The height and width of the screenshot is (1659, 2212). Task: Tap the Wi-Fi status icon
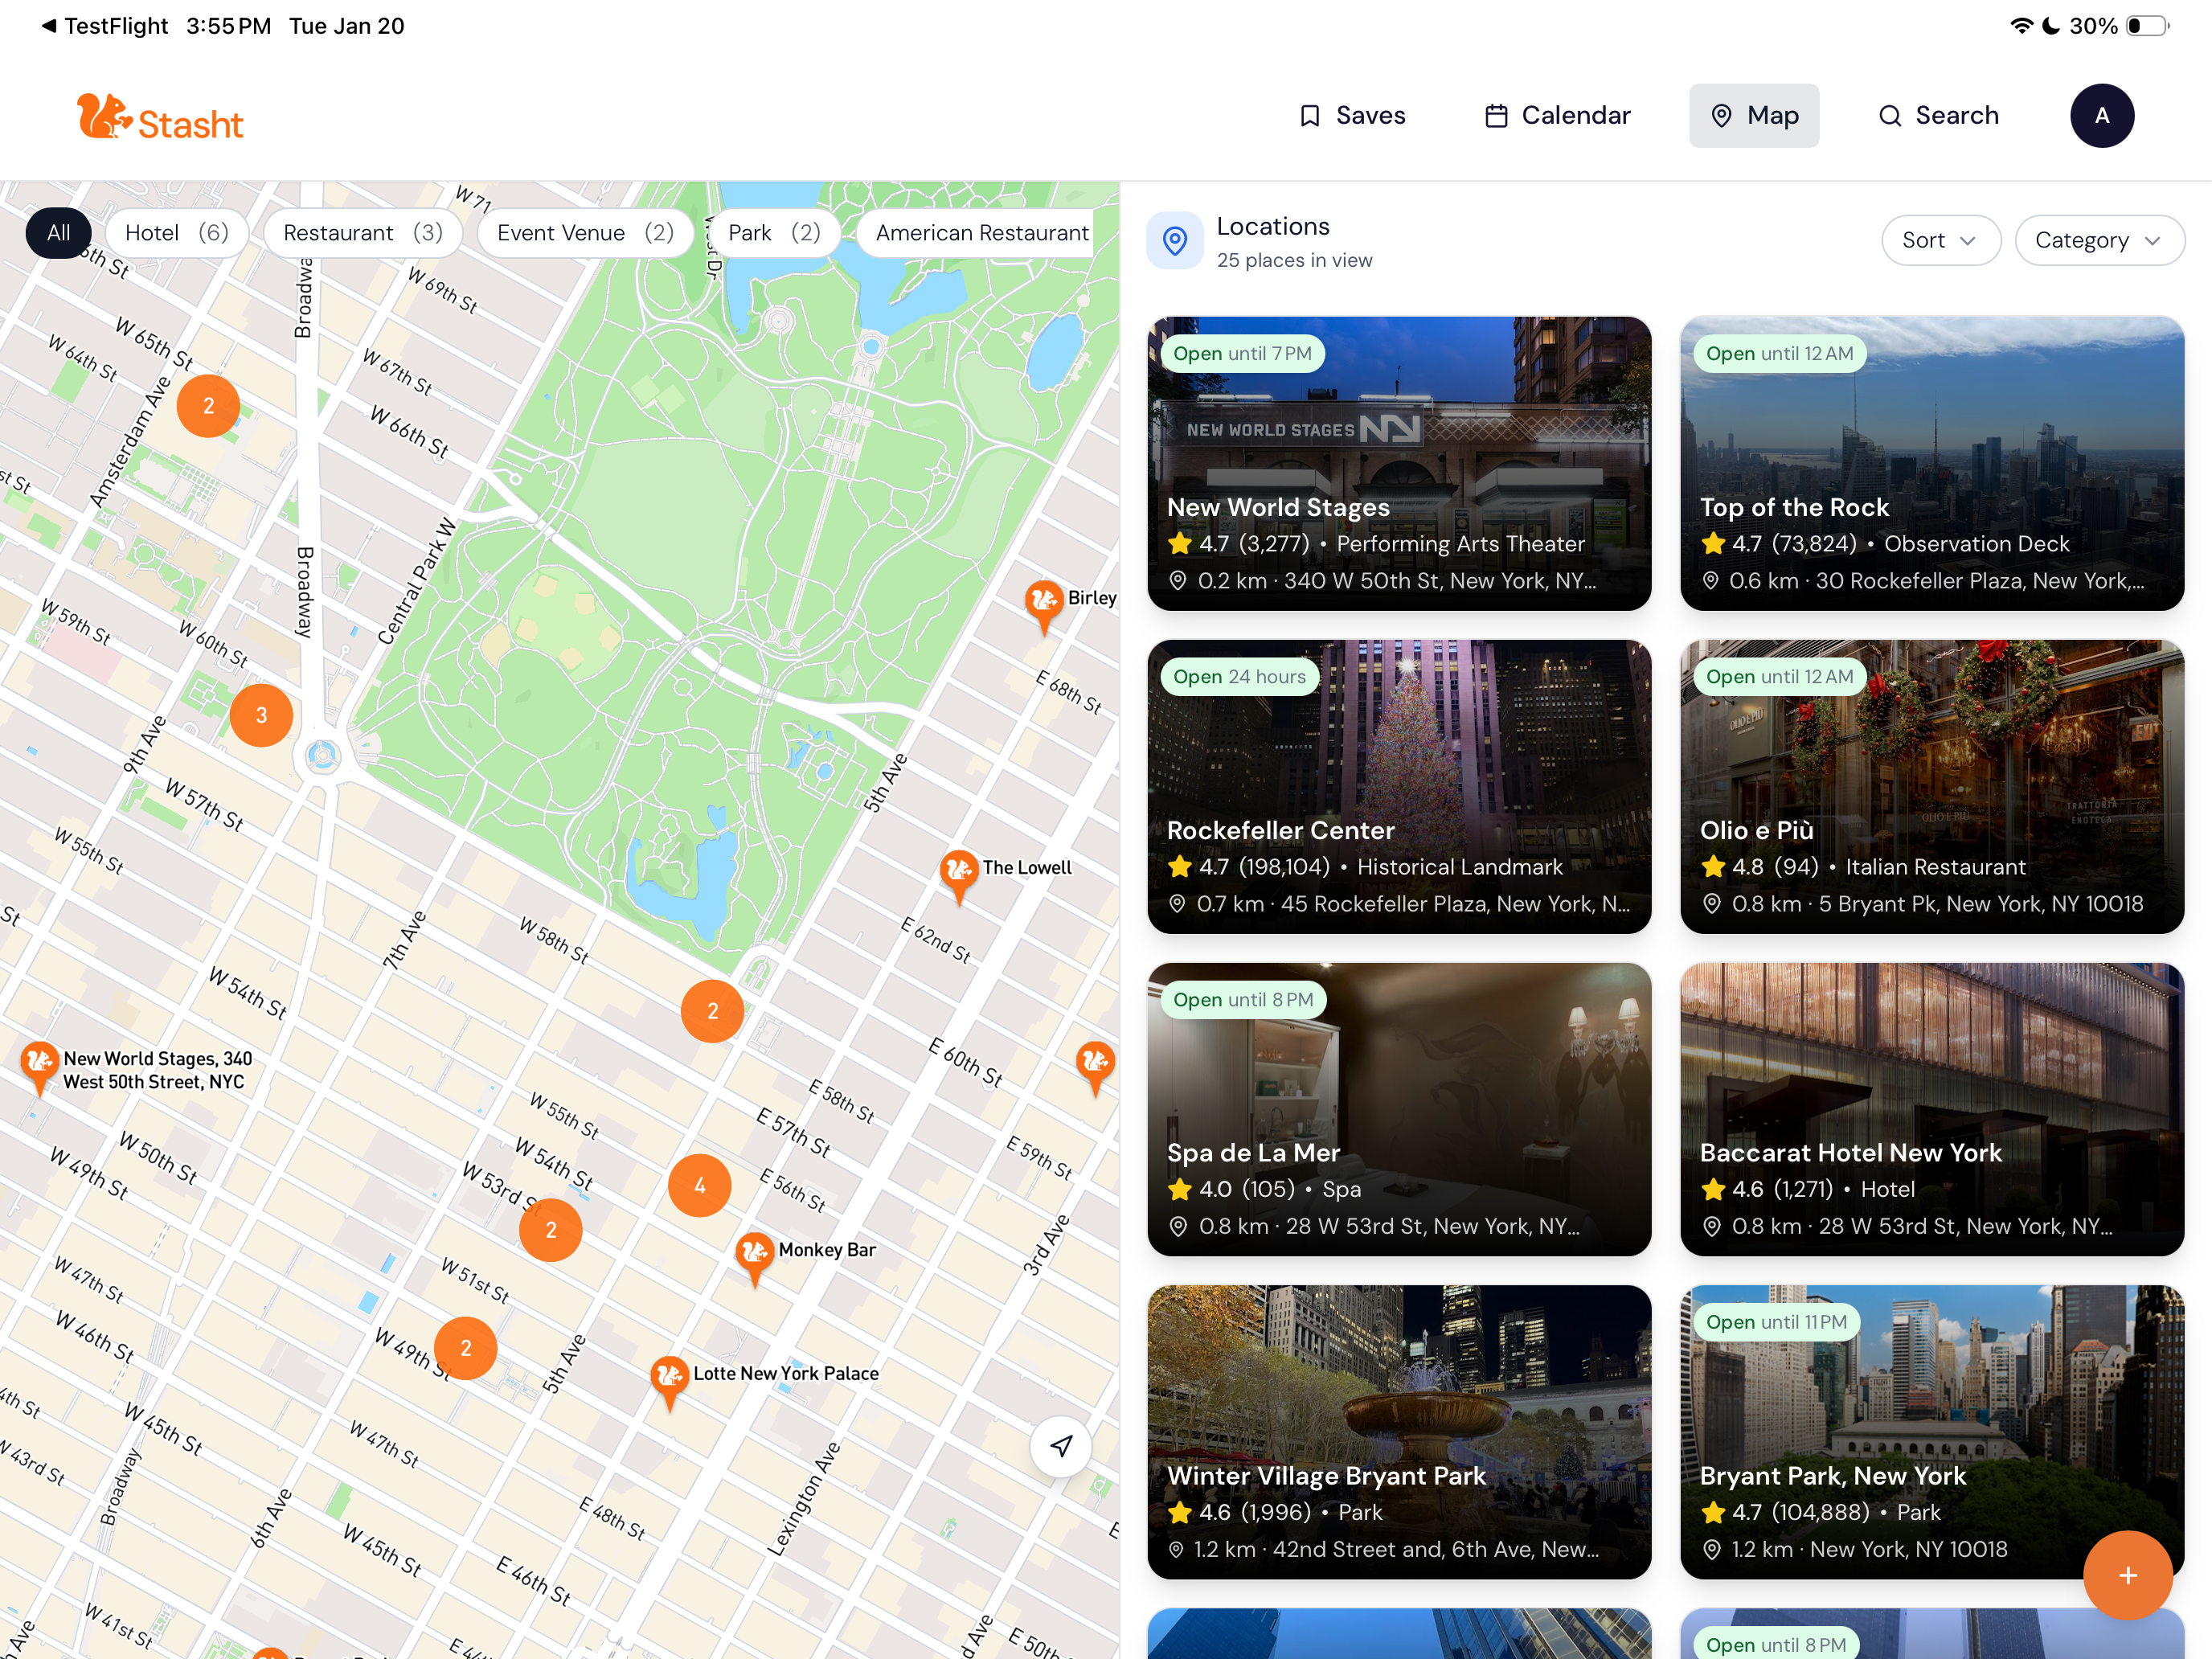[2021, 26]
